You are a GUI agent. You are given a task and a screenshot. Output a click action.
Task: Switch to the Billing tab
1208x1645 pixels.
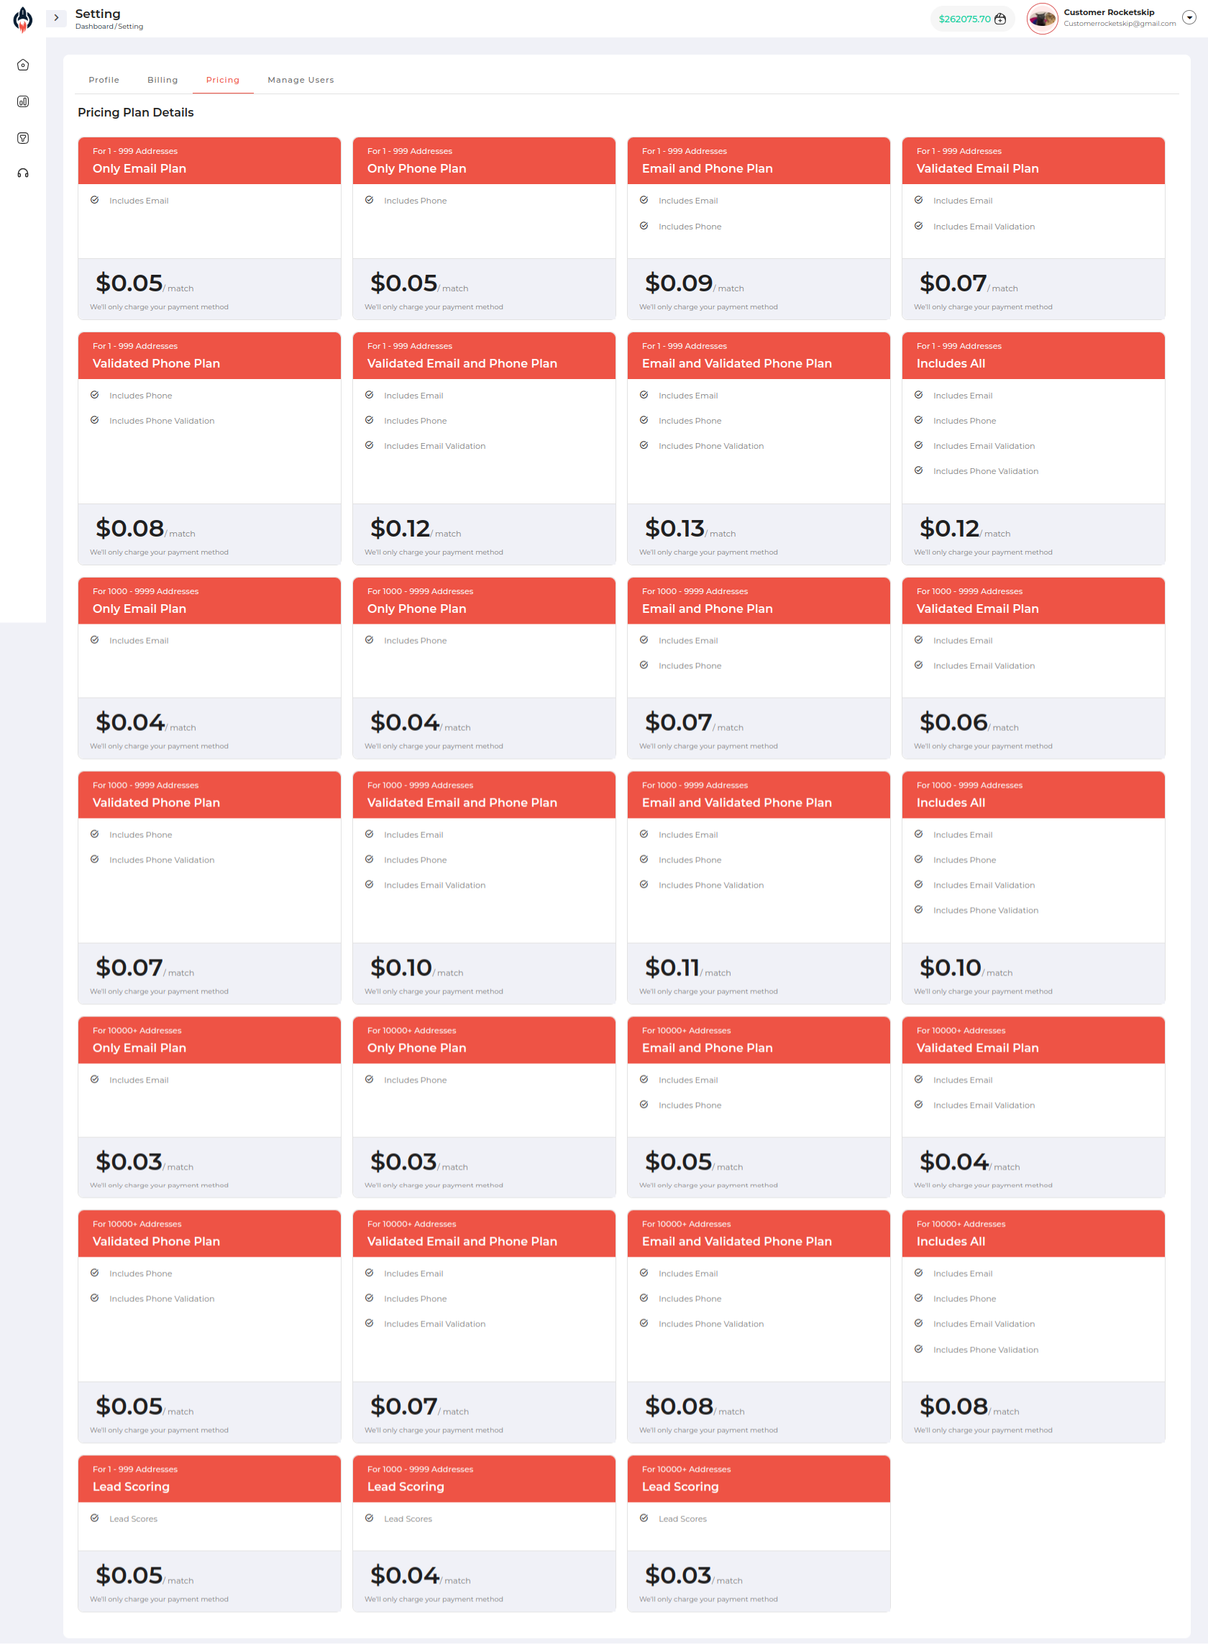(x=163, y=80)
